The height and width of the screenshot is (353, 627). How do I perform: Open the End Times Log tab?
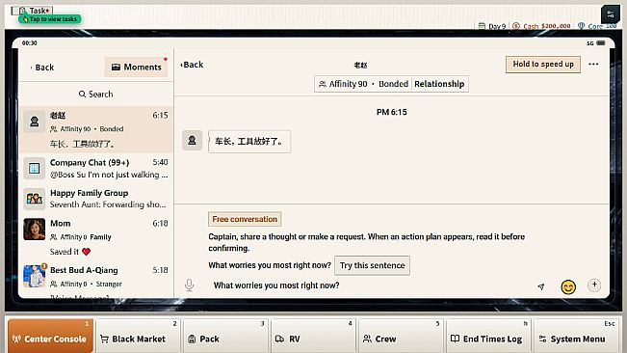488,336
